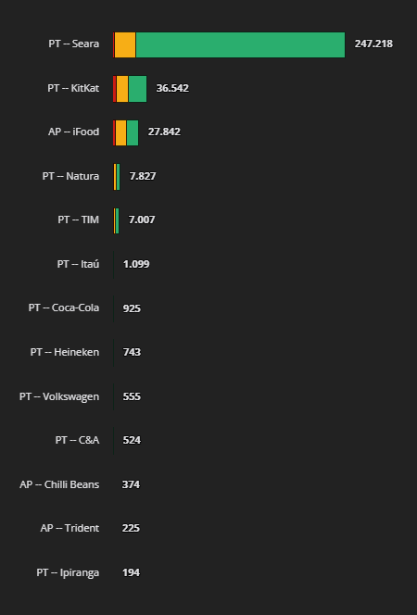The height and width of the screenshot is (615, 417).
Task: Click the PT – Seara label
Action: pyautogui.click(x=74, y=44)
